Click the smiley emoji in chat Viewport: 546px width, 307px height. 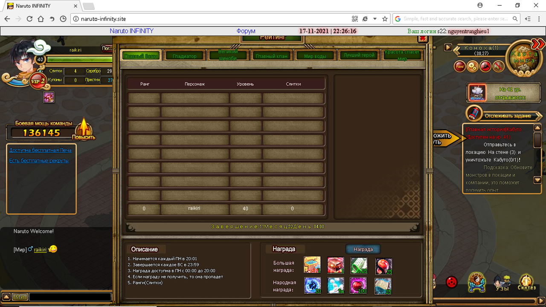click(x=53, y=249)
